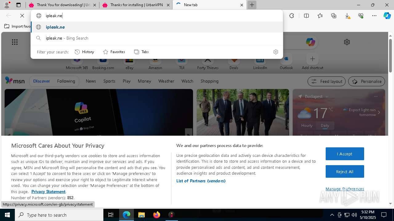The width and height of the screenshot is (394, 221).
Task: Open Feed layout button
Action: click(x=327, y=81)
